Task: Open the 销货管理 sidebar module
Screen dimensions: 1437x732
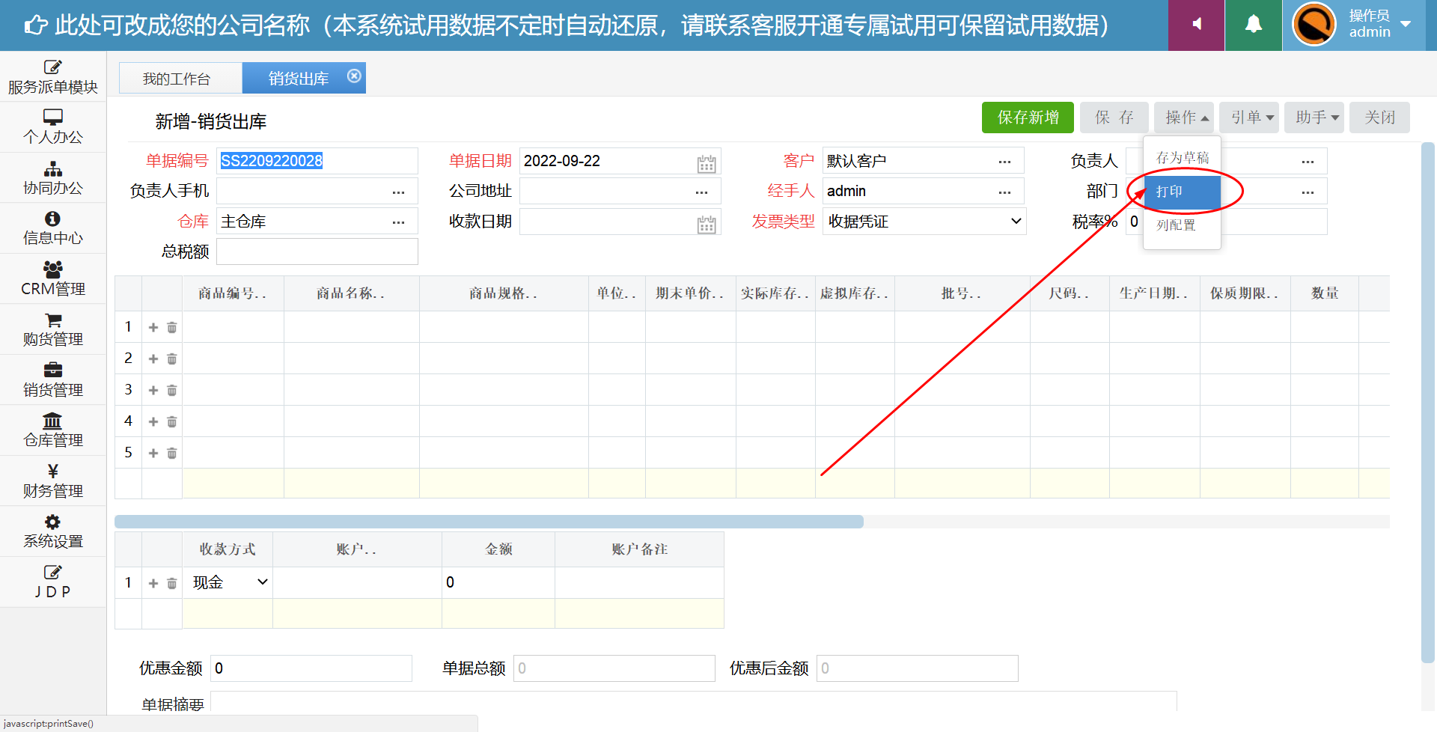Action: [x=52, y=379]
